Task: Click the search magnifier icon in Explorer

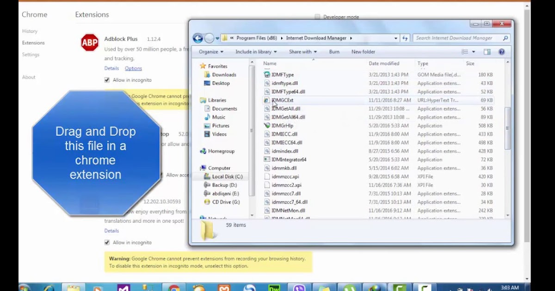Action: pos(506,38)
